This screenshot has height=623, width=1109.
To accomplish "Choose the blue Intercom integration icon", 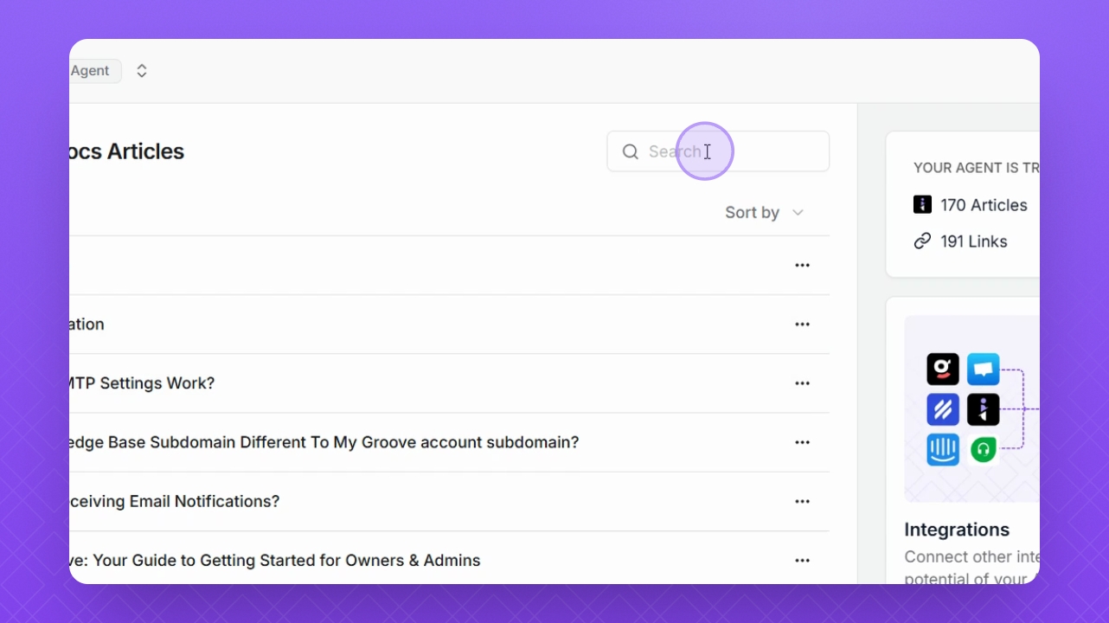I will (943, 450).
